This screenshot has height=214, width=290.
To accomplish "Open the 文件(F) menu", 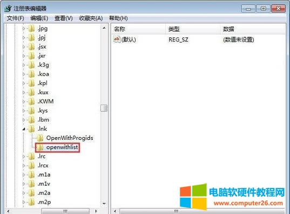I will point(15,18).
